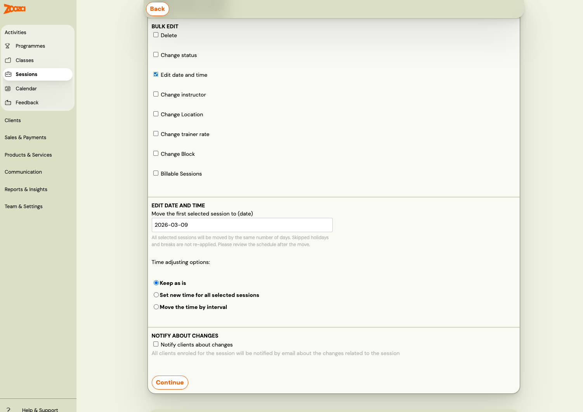Expand the Communication section
Viewport: 583px width, 412px height.
coord(23,172)
